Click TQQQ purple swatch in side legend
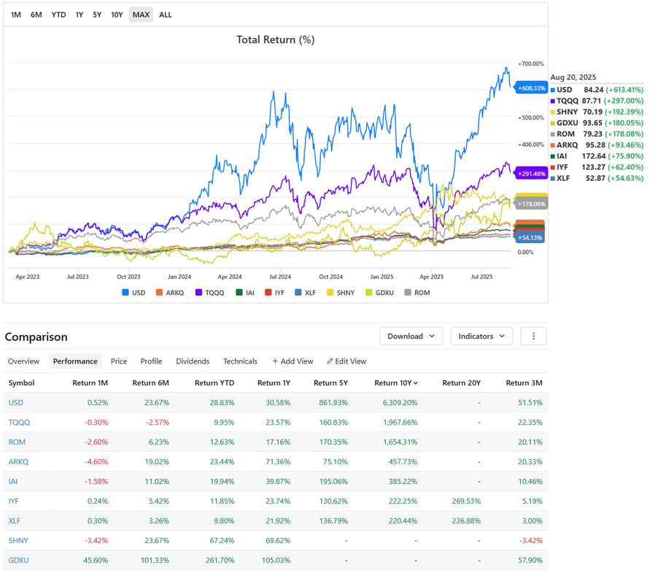Screen dimensions: 650x584 pyautogui.click(x=552, y=101)
